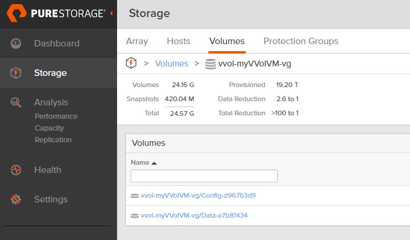Open vvol-myVVolVM-vg/Config-d967b3d9 volume link

pyautogui.click(x=198, y=195)
